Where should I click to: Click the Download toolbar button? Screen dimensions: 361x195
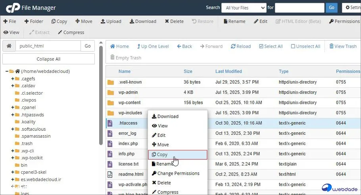[x=143, y=21]
